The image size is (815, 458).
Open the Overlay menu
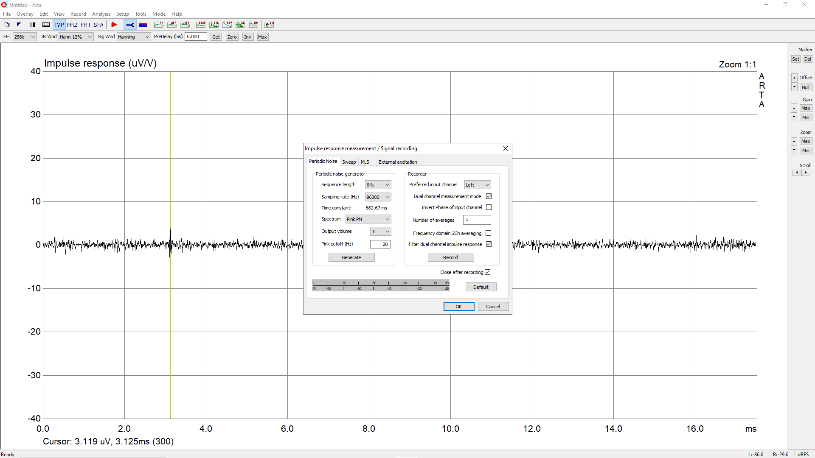tap(25, 14)
